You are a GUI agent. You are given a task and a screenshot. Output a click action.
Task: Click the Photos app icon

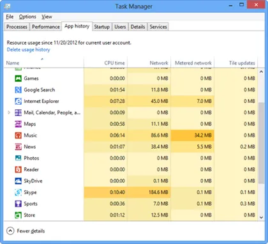point(18,158)
